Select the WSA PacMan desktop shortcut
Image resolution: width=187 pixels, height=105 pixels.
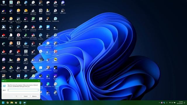tap(48, 85)
